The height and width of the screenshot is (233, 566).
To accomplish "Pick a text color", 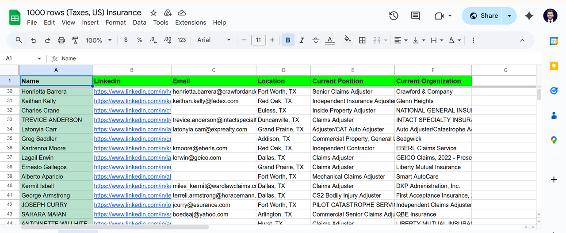I will [x=330, y=40].
